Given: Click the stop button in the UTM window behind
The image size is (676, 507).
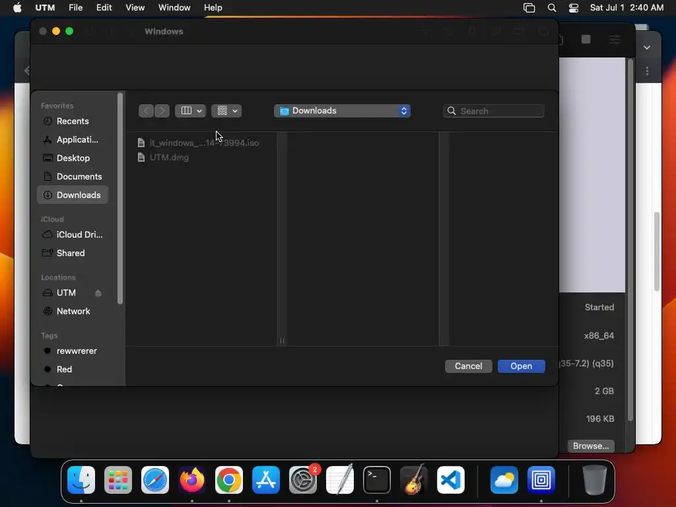Looking at the screenshot, I should pos(586,40).
